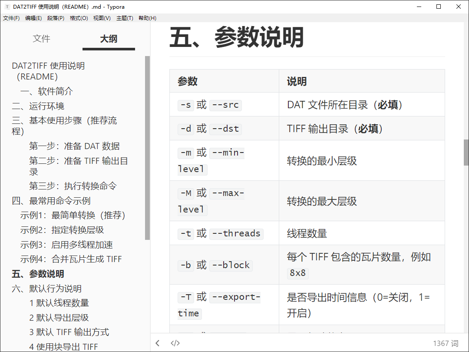Click the 说明 table header cell
Screen dimensions: 469x352
tap(362, 81)
